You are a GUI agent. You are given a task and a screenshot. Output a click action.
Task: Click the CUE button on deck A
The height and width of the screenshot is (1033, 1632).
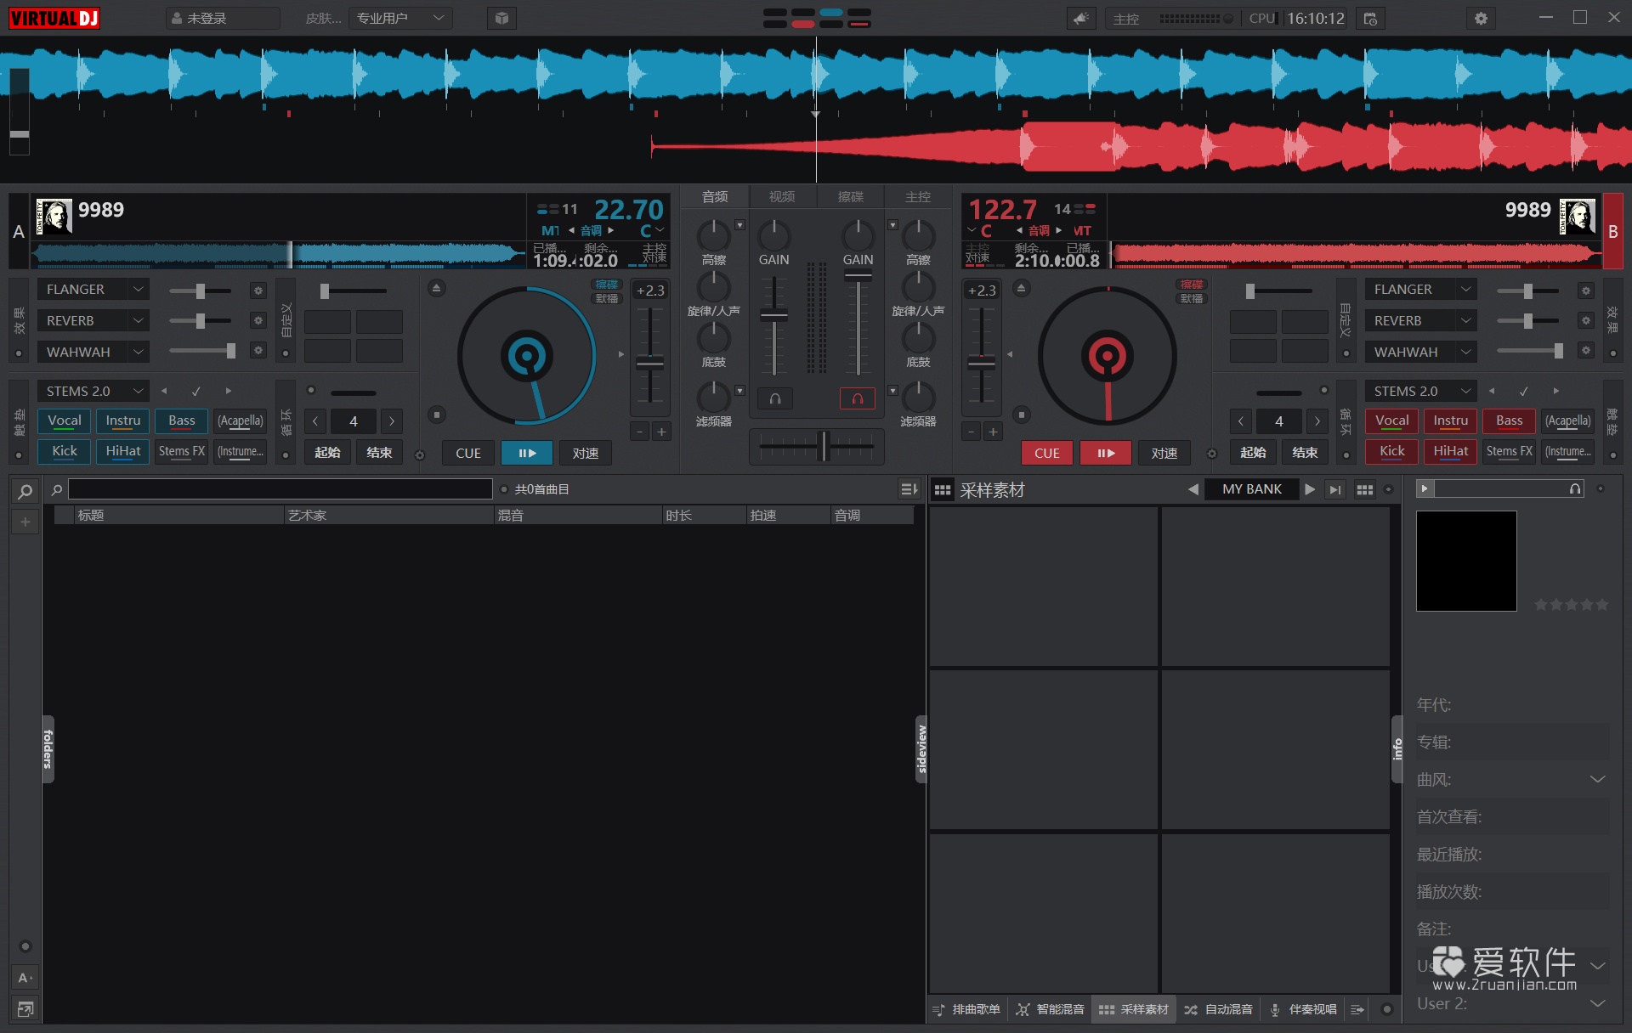tap(468, 453)
